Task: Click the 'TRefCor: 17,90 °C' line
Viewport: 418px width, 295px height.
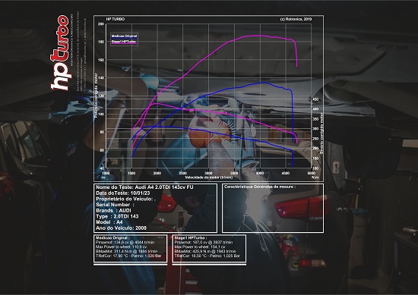Action: coord(128,256)
